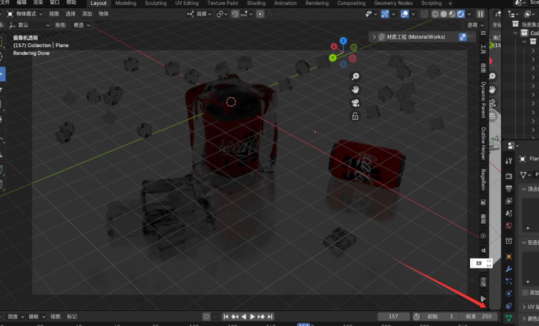The height and width of the screenshot is (326, 539).
Task: Click the camera lock padlock icon
Action: (355, 116)
